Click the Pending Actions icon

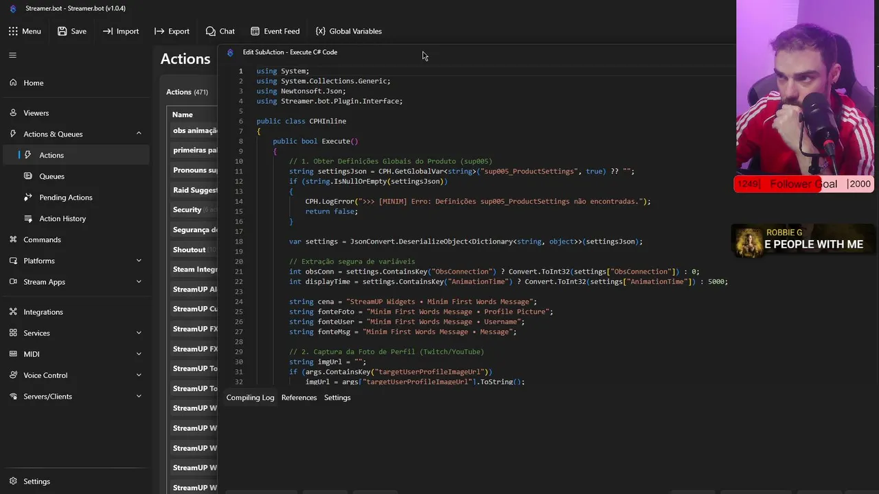pyautogui.click(x=28, y=197)
